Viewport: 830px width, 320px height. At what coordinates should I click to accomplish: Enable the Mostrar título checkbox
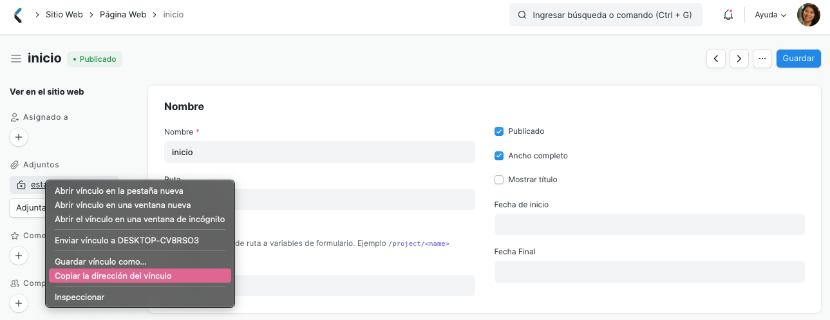(x=498, y=180)
